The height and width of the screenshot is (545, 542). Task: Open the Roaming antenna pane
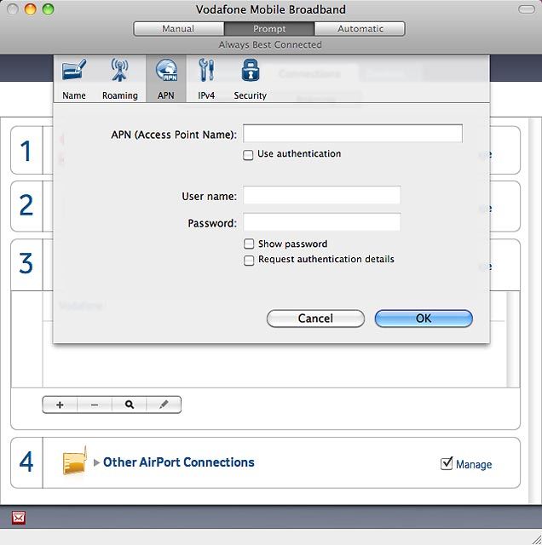point(119,79)
